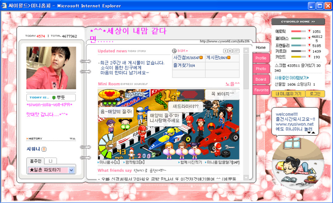
Task: Expand 사용중인 아이템보기 link arrow
Action: [308, 78]
